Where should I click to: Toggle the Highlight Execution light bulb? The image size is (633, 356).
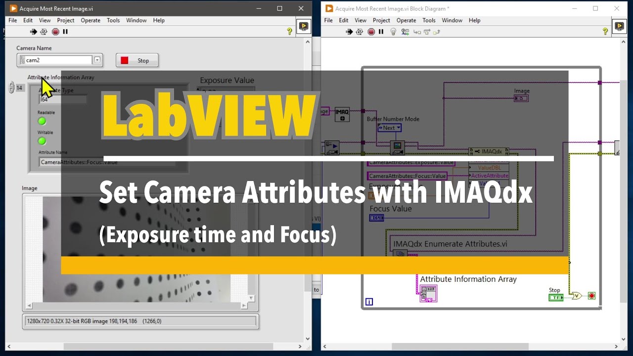pos(393,32)
